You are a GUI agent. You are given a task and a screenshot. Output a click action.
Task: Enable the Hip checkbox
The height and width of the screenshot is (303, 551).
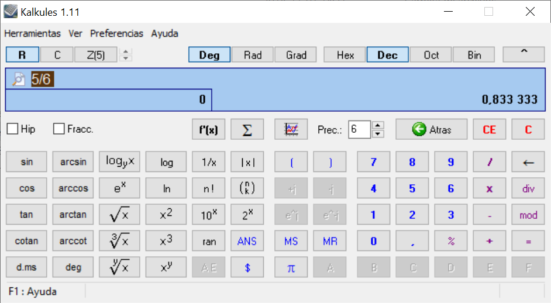[x=12, y=129]
